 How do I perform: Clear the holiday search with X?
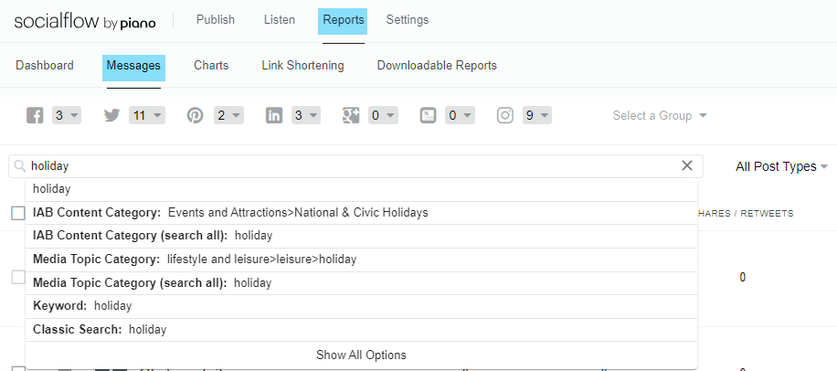(687, 166)
